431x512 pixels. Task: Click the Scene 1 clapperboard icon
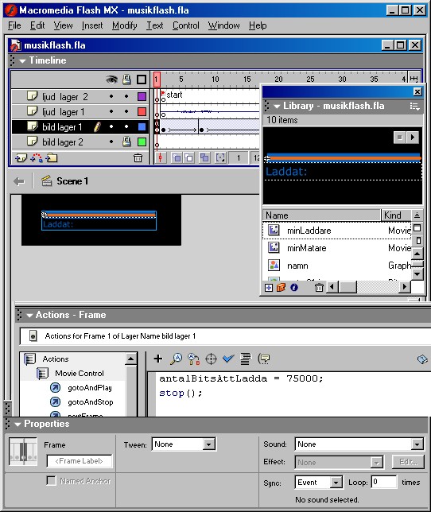[47, 181]
